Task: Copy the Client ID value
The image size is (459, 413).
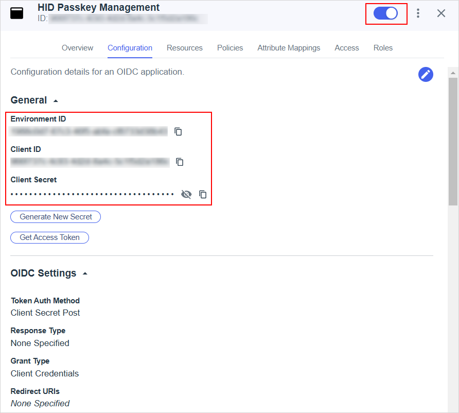Action: [x=180, y=162]
